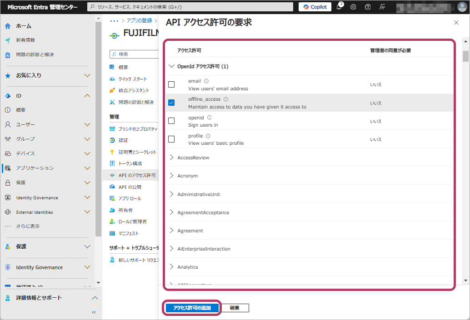This screenshot has height=320, width=470.
Task: Open the API の公開 menu item
Action: (130, 187)
